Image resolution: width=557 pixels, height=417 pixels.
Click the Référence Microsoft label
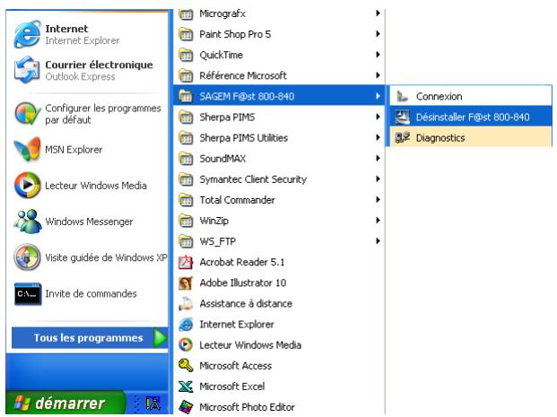(x=243, y=75)
